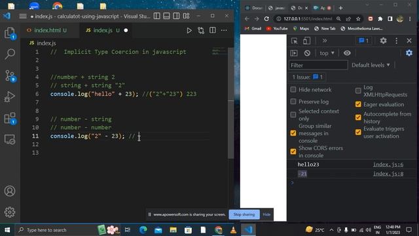Click the console Filter input
419x236 pixels.
(318, 65)
